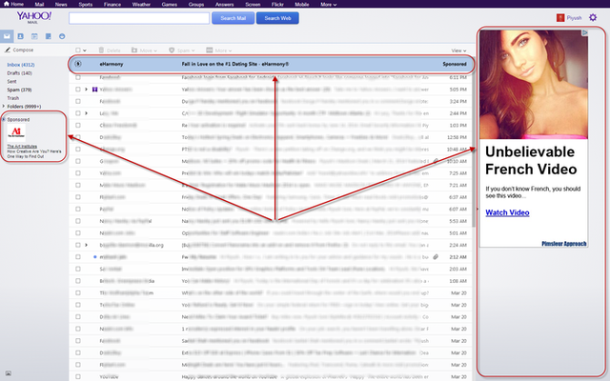
Task: Check the box beside bugzilla mozilla.org email
Action: coord(77,245)
